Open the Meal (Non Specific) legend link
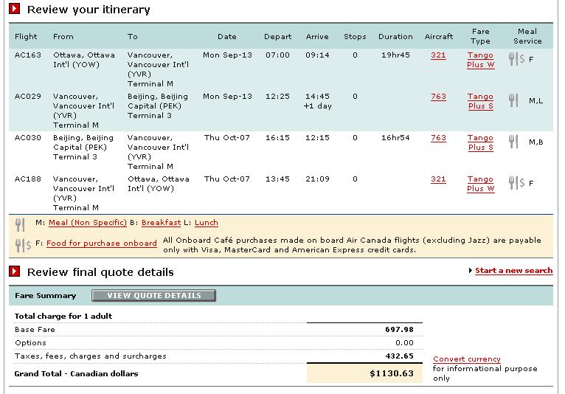565x394 pixels. click(88, 223)
